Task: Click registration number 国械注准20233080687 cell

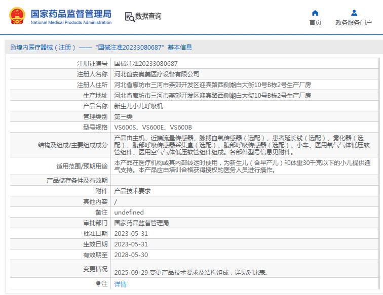Action: [x=146, y=64]
